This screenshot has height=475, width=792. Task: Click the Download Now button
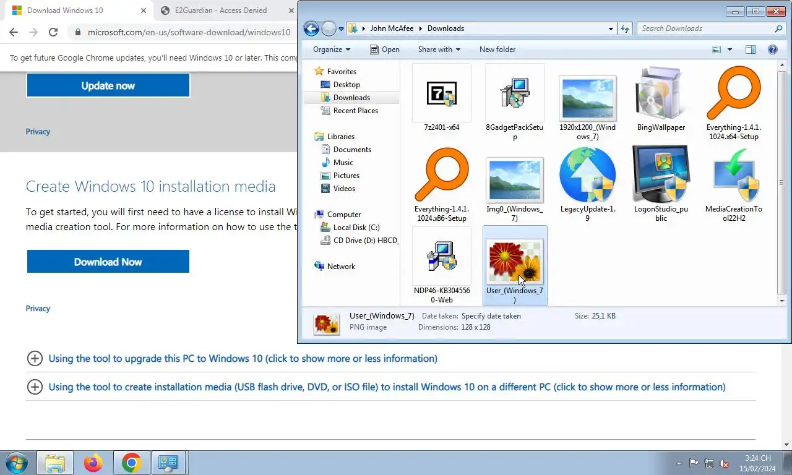click(x=108, y=262)
